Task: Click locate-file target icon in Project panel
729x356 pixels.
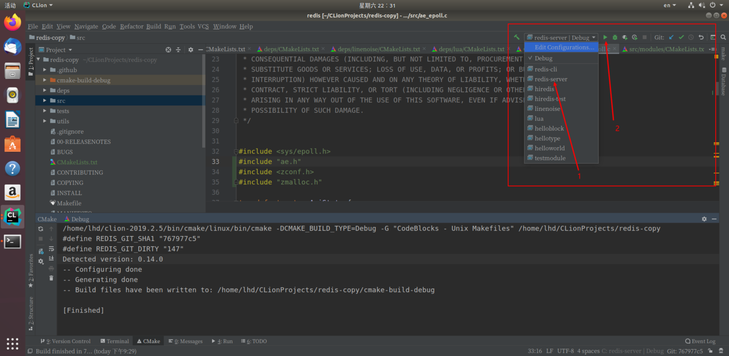Action: click(168, 49)
